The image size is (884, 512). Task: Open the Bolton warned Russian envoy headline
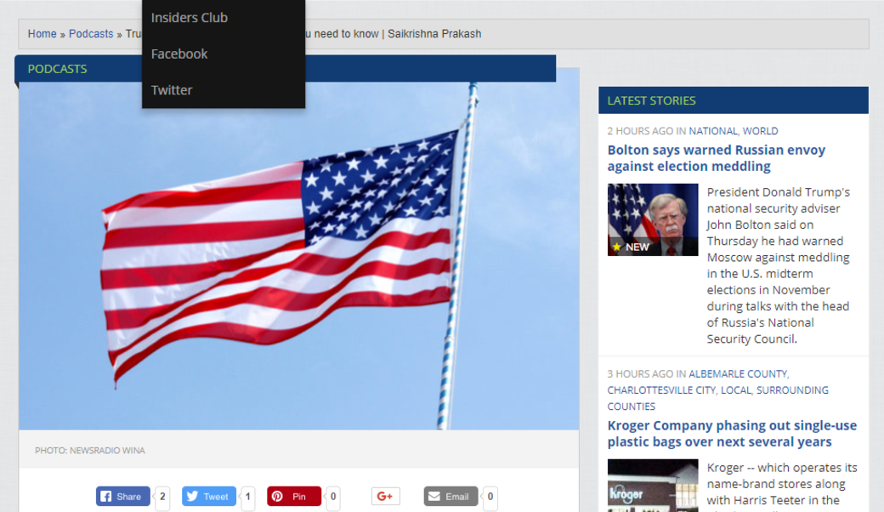coord(716,158)
